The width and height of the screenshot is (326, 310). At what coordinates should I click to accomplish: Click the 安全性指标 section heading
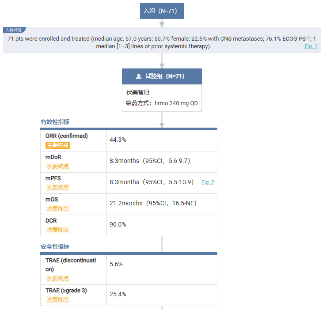pyautogui.click(x=55, y=246)
